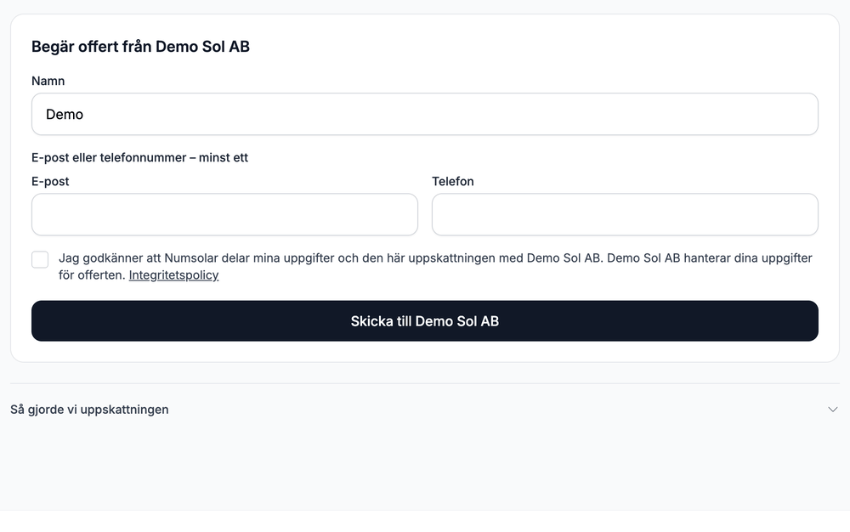Click the 'Namn' label
Screen dimensions: 850x532
click(48, 81)
